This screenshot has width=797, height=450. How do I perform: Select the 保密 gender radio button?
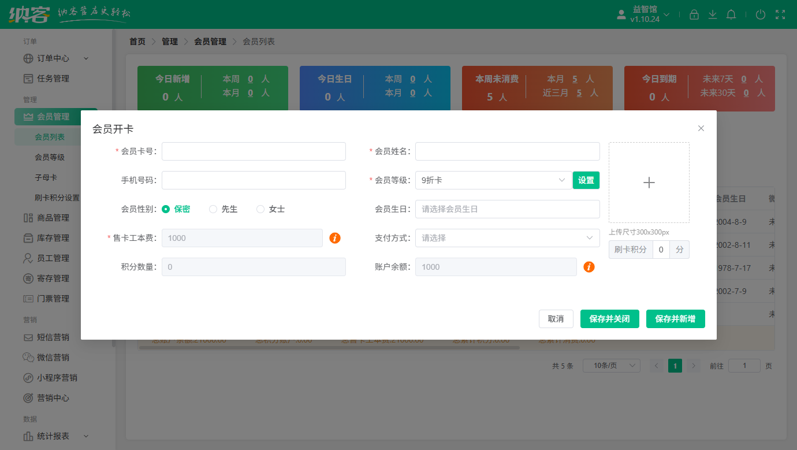[165, 209]
